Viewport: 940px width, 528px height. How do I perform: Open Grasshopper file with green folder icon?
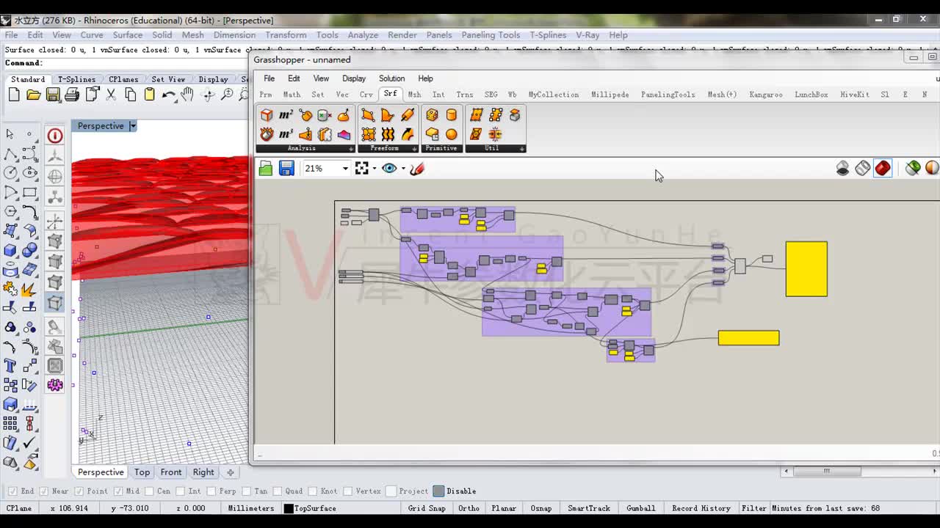click(x=266, y=169)
